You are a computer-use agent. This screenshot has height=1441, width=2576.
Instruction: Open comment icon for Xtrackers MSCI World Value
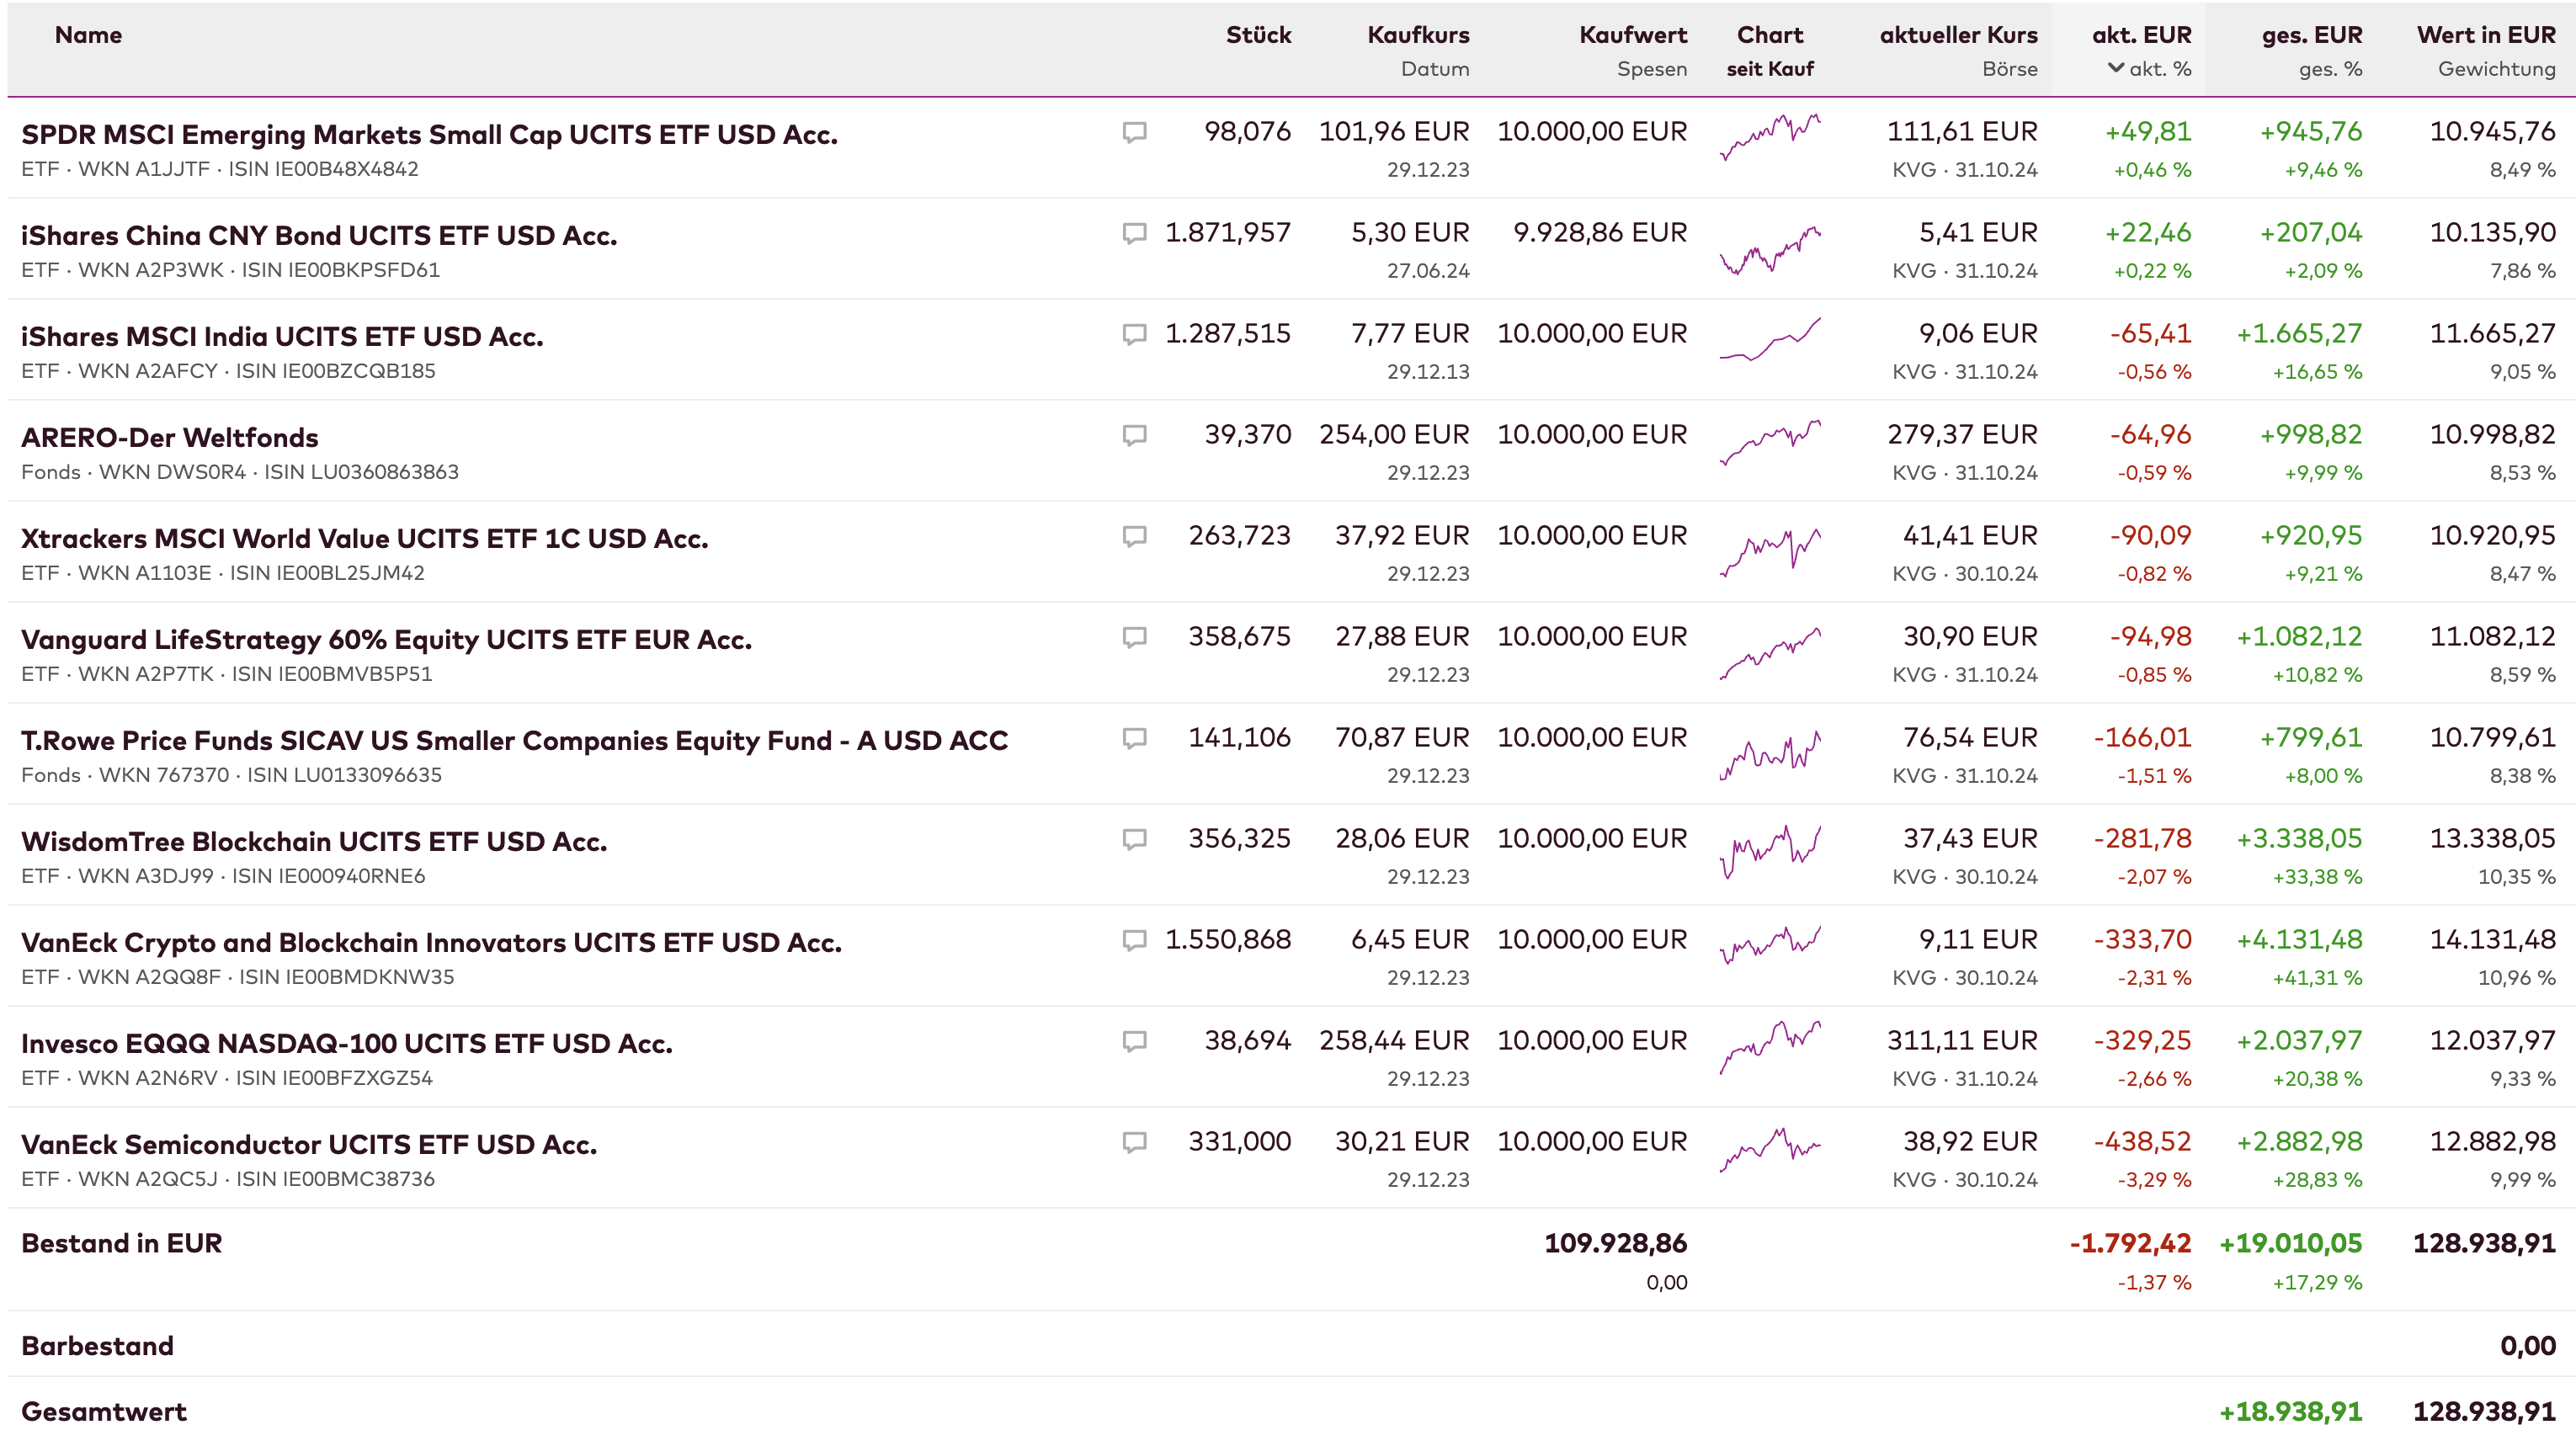click(x=1134, y=536)
